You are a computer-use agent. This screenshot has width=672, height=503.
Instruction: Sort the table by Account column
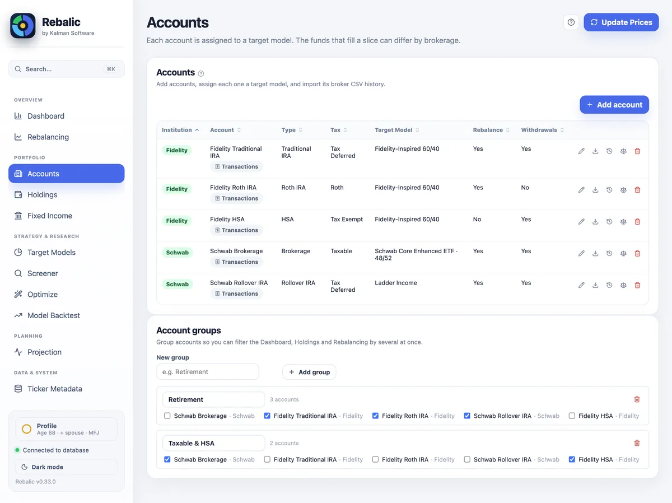[x=226, y=130]
